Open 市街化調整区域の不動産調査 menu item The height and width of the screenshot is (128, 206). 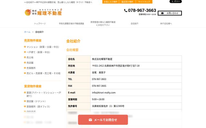click(71, 23)
